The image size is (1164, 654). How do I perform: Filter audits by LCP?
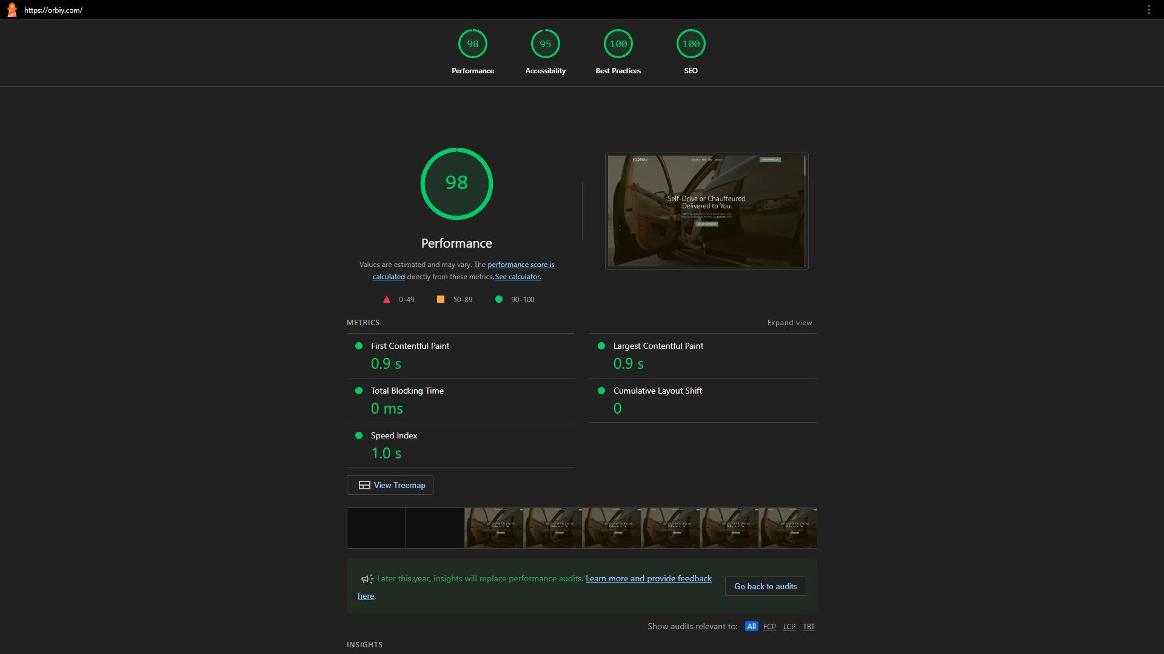(x=789, y=627)
